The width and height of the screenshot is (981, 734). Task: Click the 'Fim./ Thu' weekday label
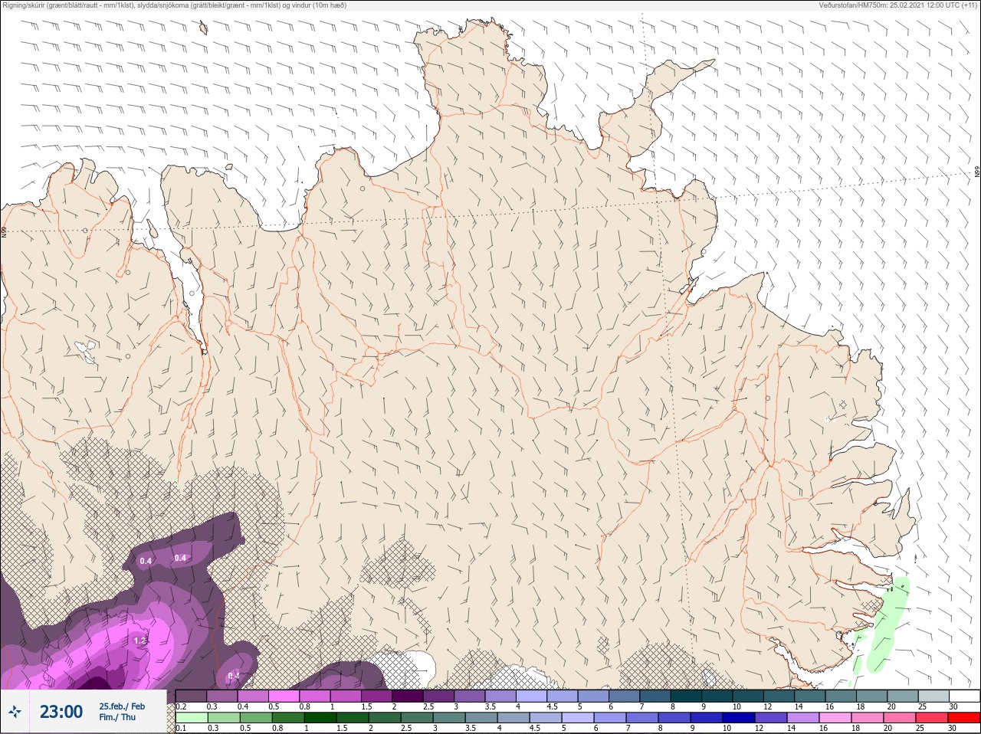pos(116,717)
